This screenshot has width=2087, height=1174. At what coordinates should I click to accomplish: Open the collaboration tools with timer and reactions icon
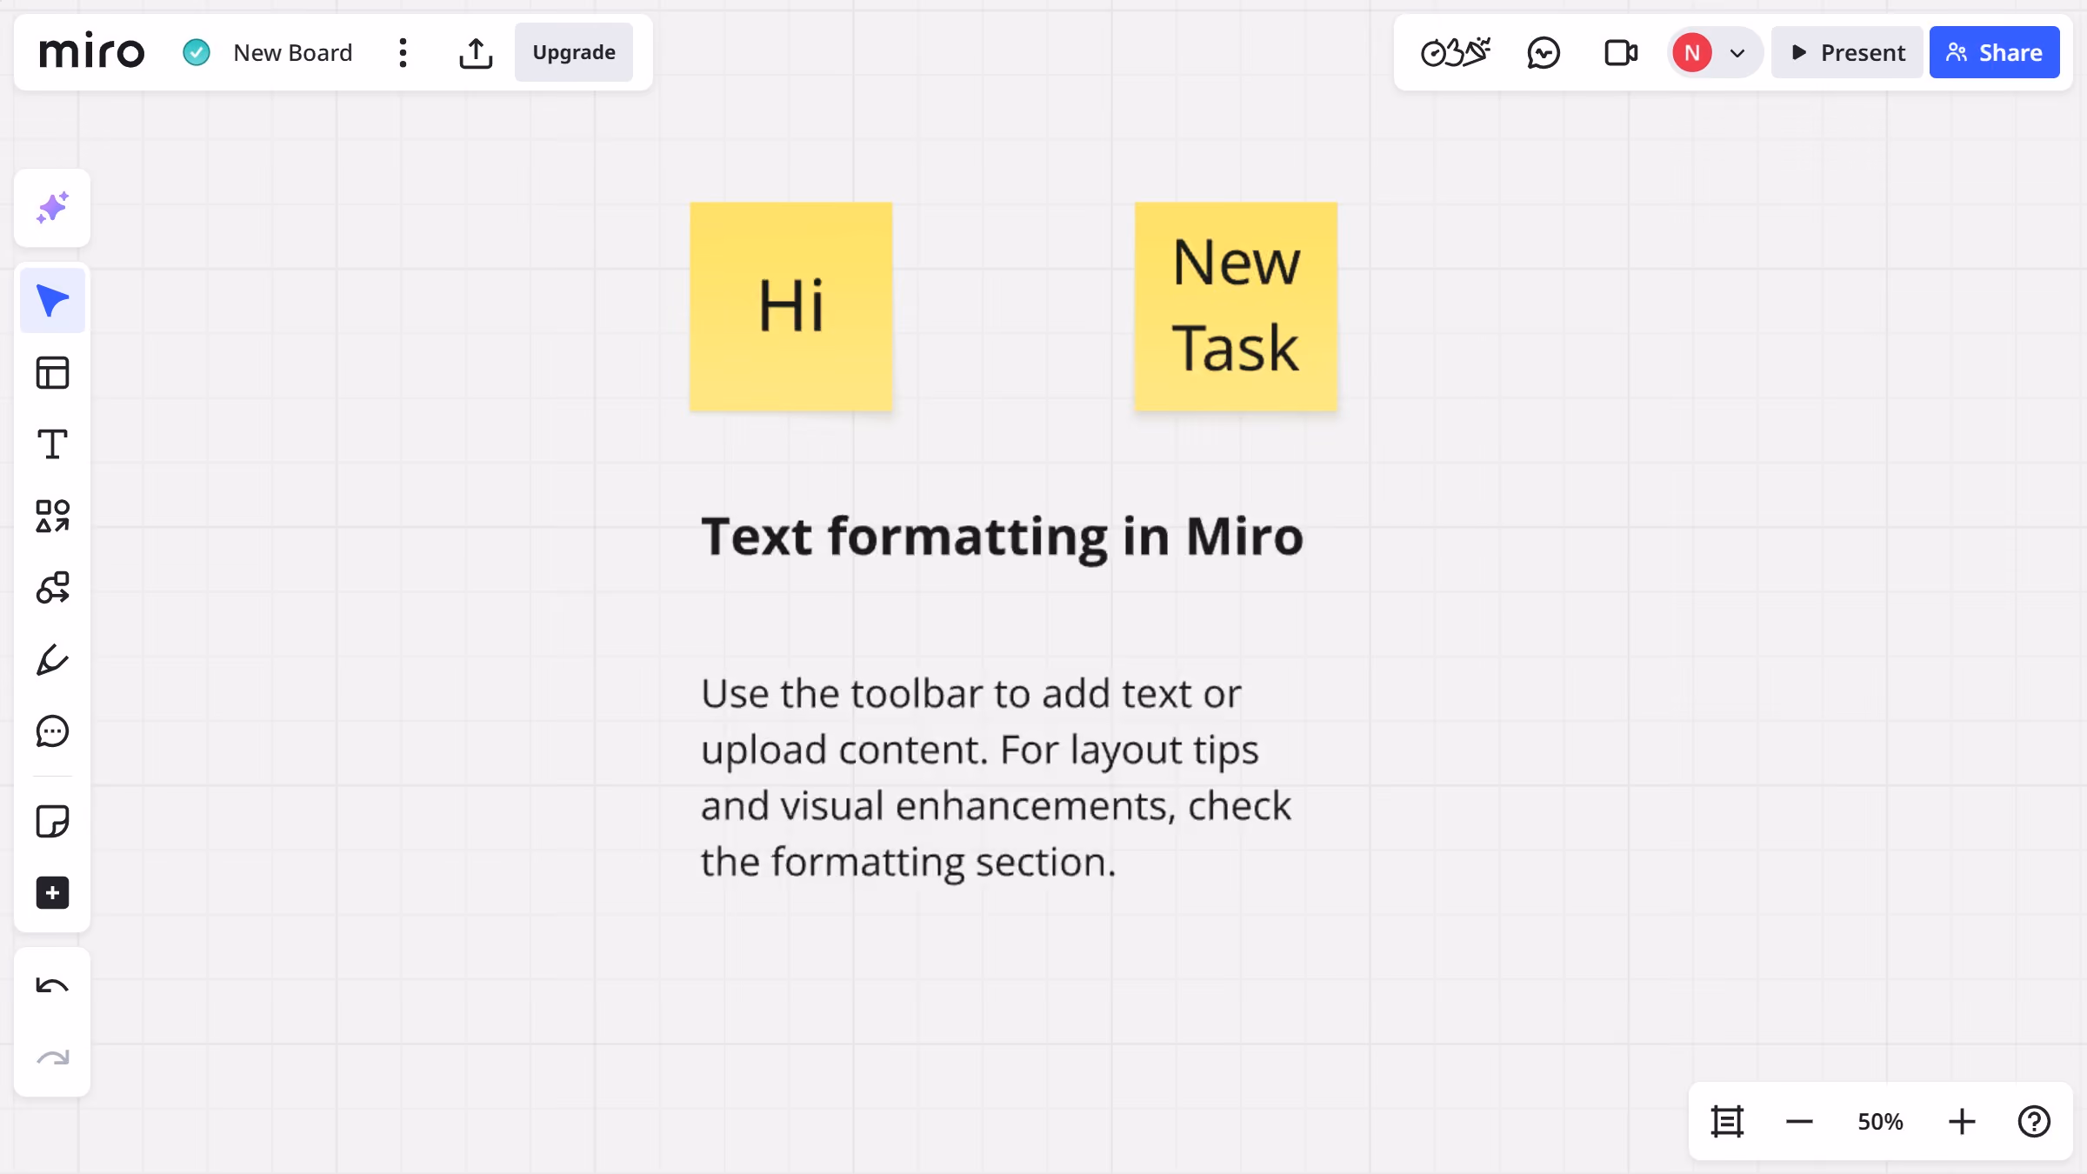(1456, 53)
